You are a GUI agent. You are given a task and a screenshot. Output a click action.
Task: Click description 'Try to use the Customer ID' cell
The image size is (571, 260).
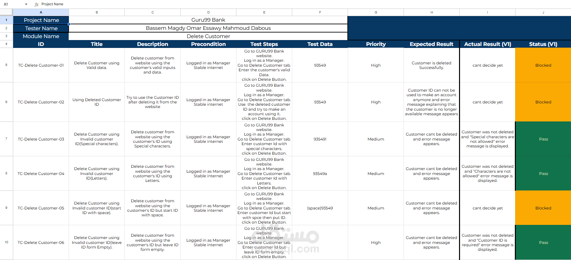(x=153, y=102)
